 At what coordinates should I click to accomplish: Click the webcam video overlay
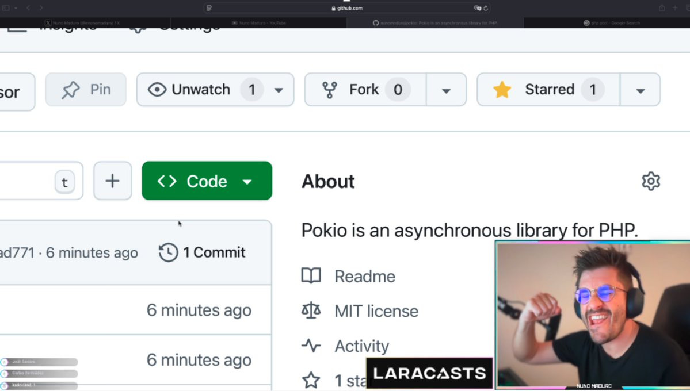pyautogui.click(x=593, y=315)
